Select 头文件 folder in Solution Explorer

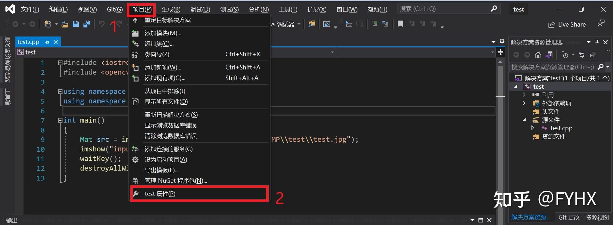click(x=551, y=111)
